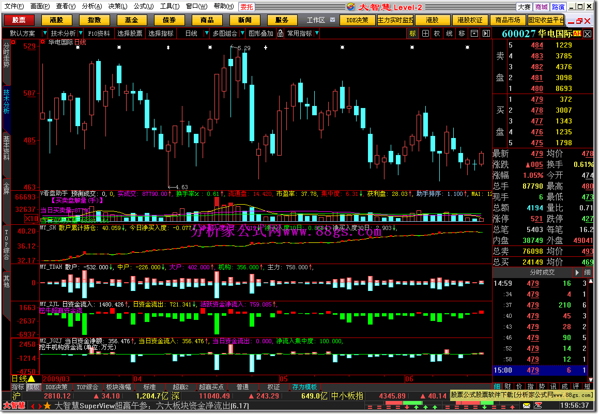The width and height of the screenshot is (600, 415).
Task: Expand the 分时成交 arrow button
Action: click(577, 272)
